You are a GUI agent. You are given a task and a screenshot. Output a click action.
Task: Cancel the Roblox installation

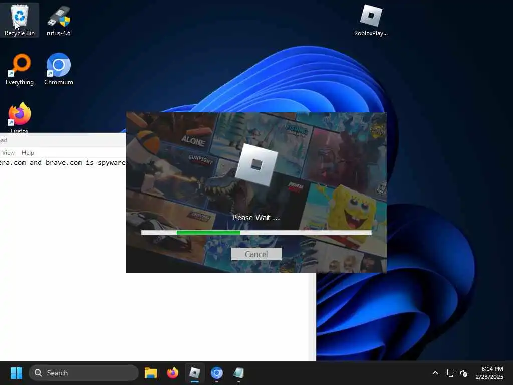(256, 254)
